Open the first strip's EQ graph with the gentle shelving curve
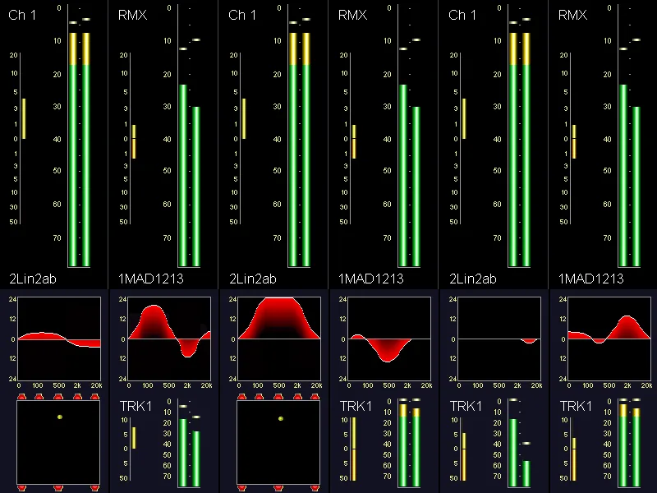657x493 pixels. point(59,338)
